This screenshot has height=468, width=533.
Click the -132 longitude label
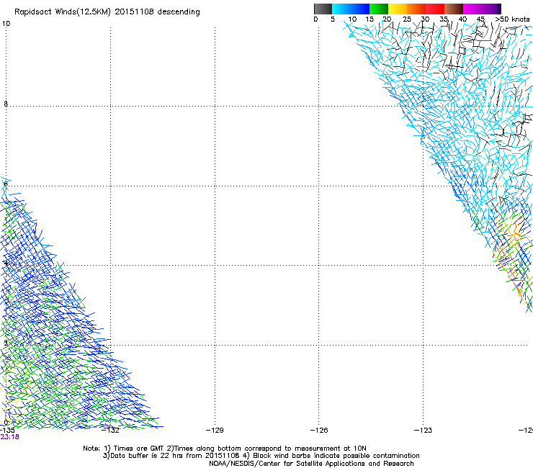(x=110, y=431)
